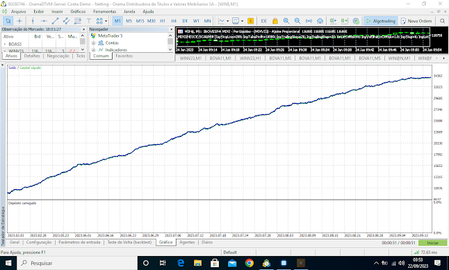Open the WIN@N,M1 chart tab
The image size is (449, 270).
[399, 58]
